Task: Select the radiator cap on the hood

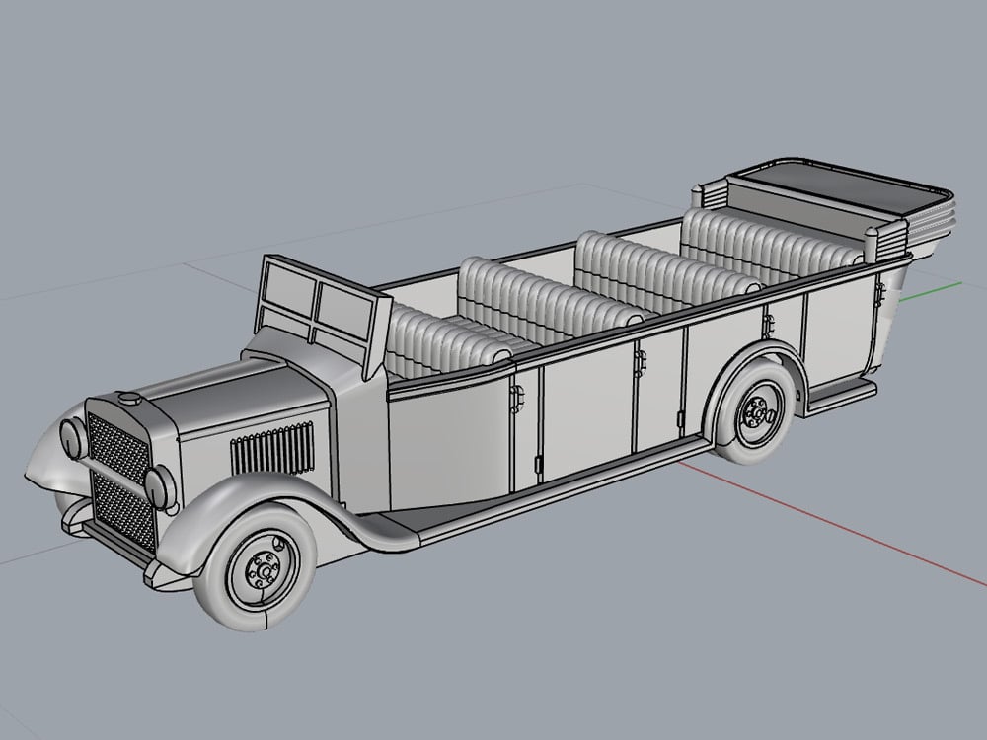Action: click(x=129, y=399)
